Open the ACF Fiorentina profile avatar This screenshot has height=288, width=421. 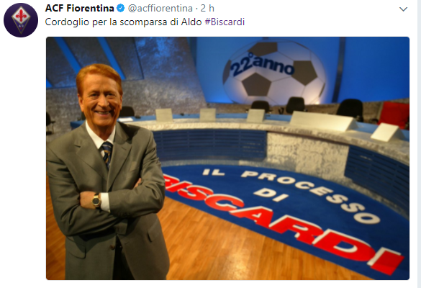click(21, 20)
